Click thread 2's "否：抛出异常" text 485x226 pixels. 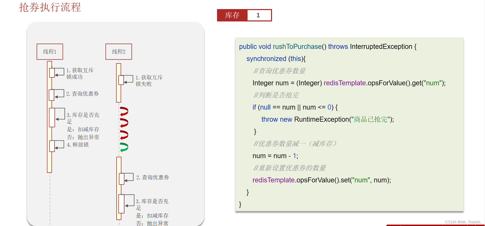[152, 223]
